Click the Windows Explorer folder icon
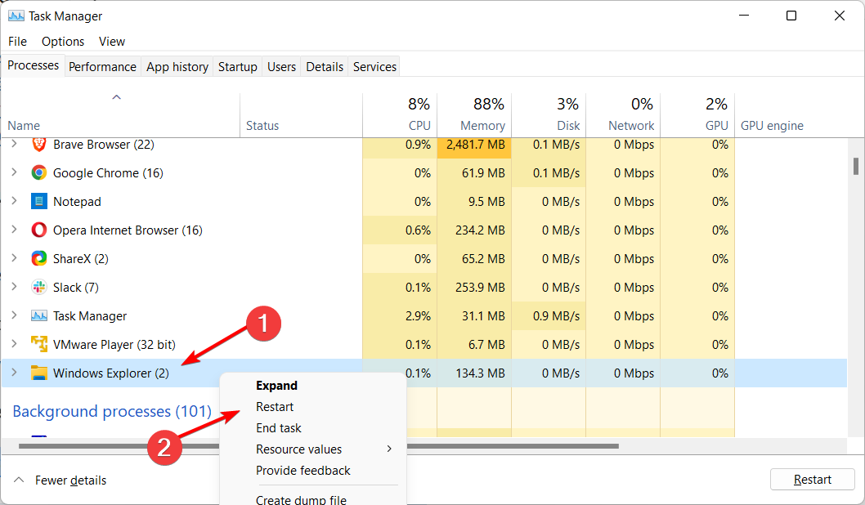865x505 pixels. [x=38, y=373]
